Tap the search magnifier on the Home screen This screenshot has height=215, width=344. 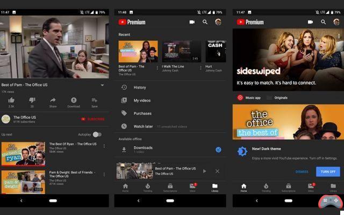323,22
